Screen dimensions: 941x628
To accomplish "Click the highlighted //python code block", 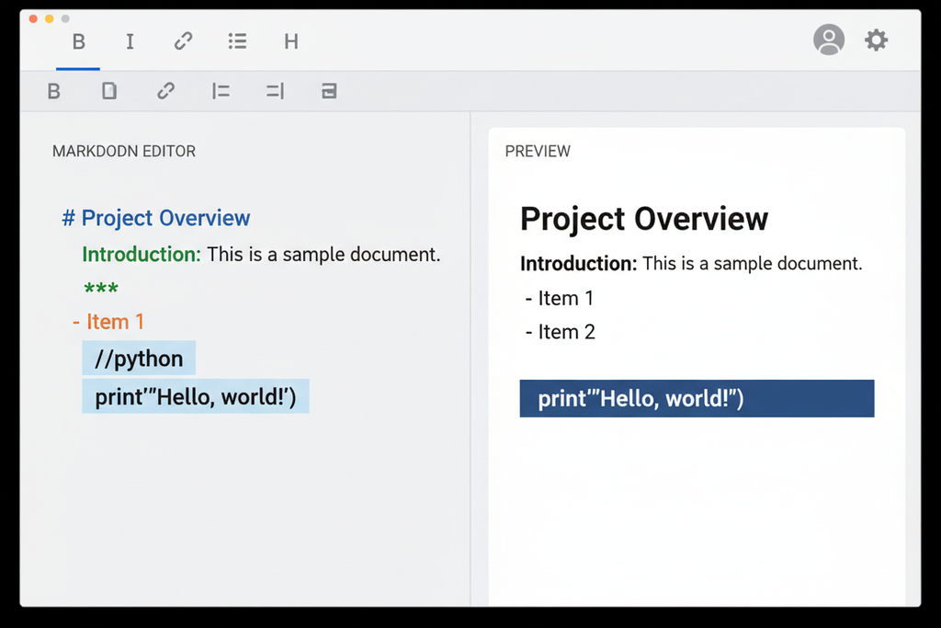I will [138, 359].
